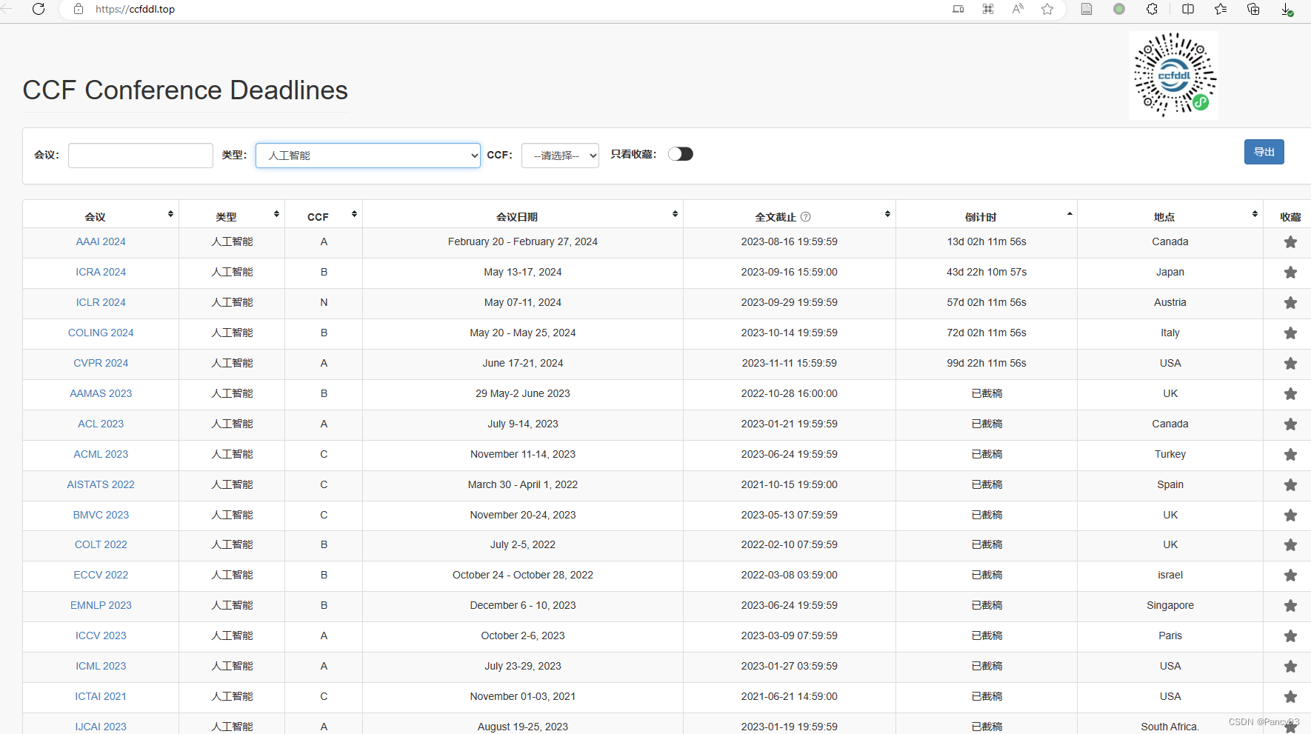Viewport: 1311px width, 734px height.
Task: Star the ICLR 2024 row
Action: point(1290,303)
